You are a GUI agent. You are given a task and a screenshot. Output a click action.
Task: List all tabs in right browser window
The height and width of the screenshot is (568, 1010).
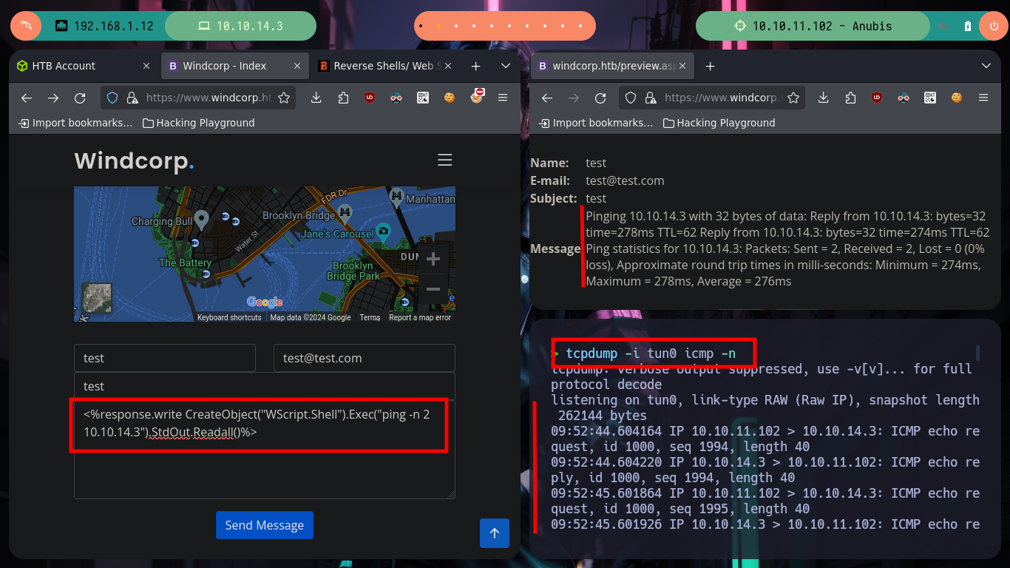tap(986, 66)
